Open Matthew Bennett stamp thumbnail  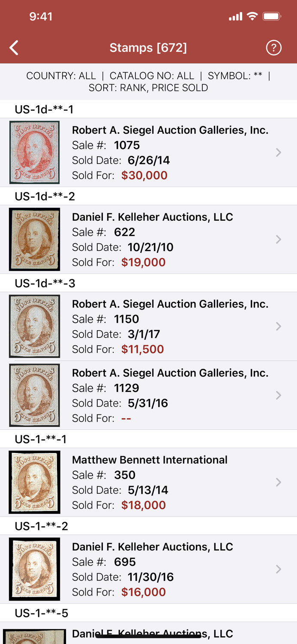34,482
